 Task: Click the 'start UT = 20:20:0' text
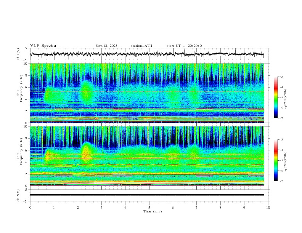pyautogui.click(x=184, y=46)
